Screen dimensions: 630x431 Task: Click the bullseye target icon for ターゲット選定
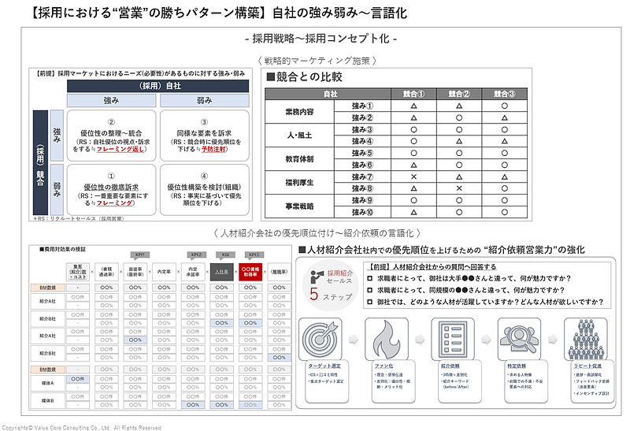click(x=321, y=339)
